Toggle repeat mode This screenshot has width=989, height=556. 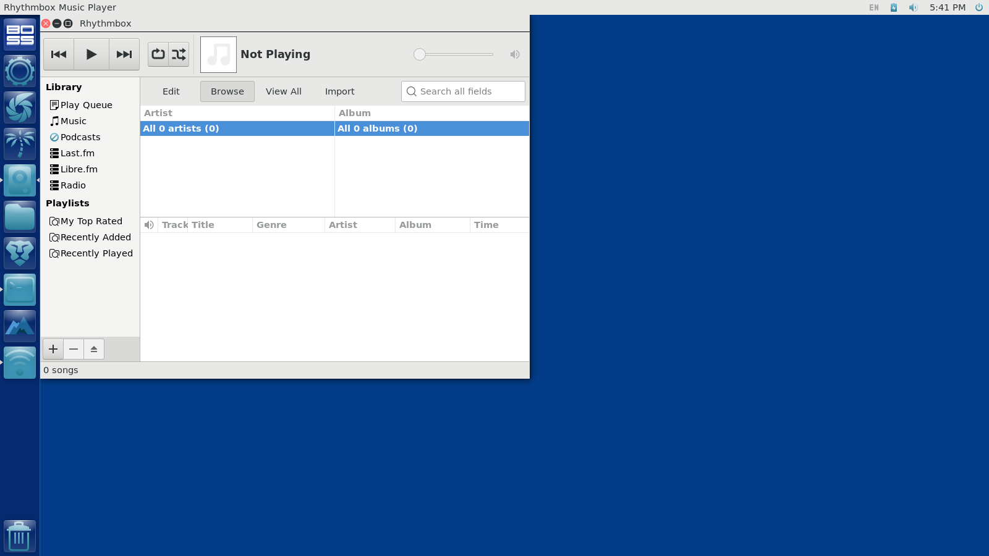(158, 54)
